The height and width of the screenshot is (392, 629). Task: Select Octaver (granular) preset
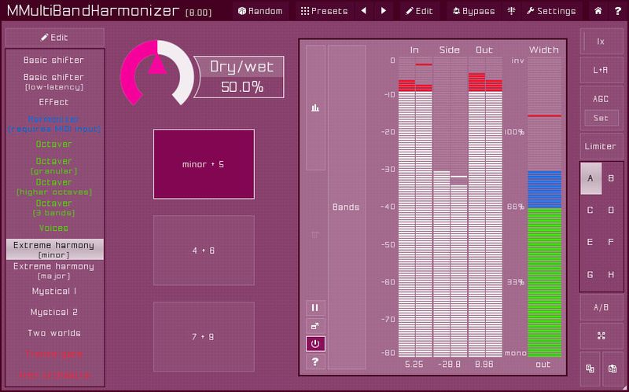(53, 166)
